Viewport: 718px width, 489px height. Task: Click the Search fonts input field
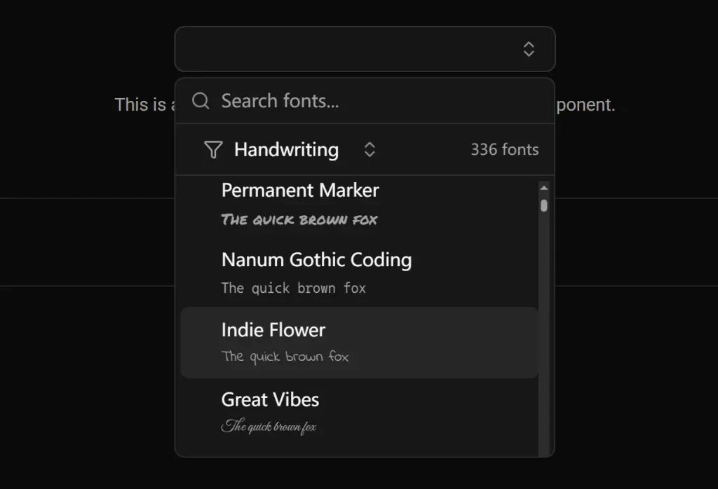tap(316, 101)
